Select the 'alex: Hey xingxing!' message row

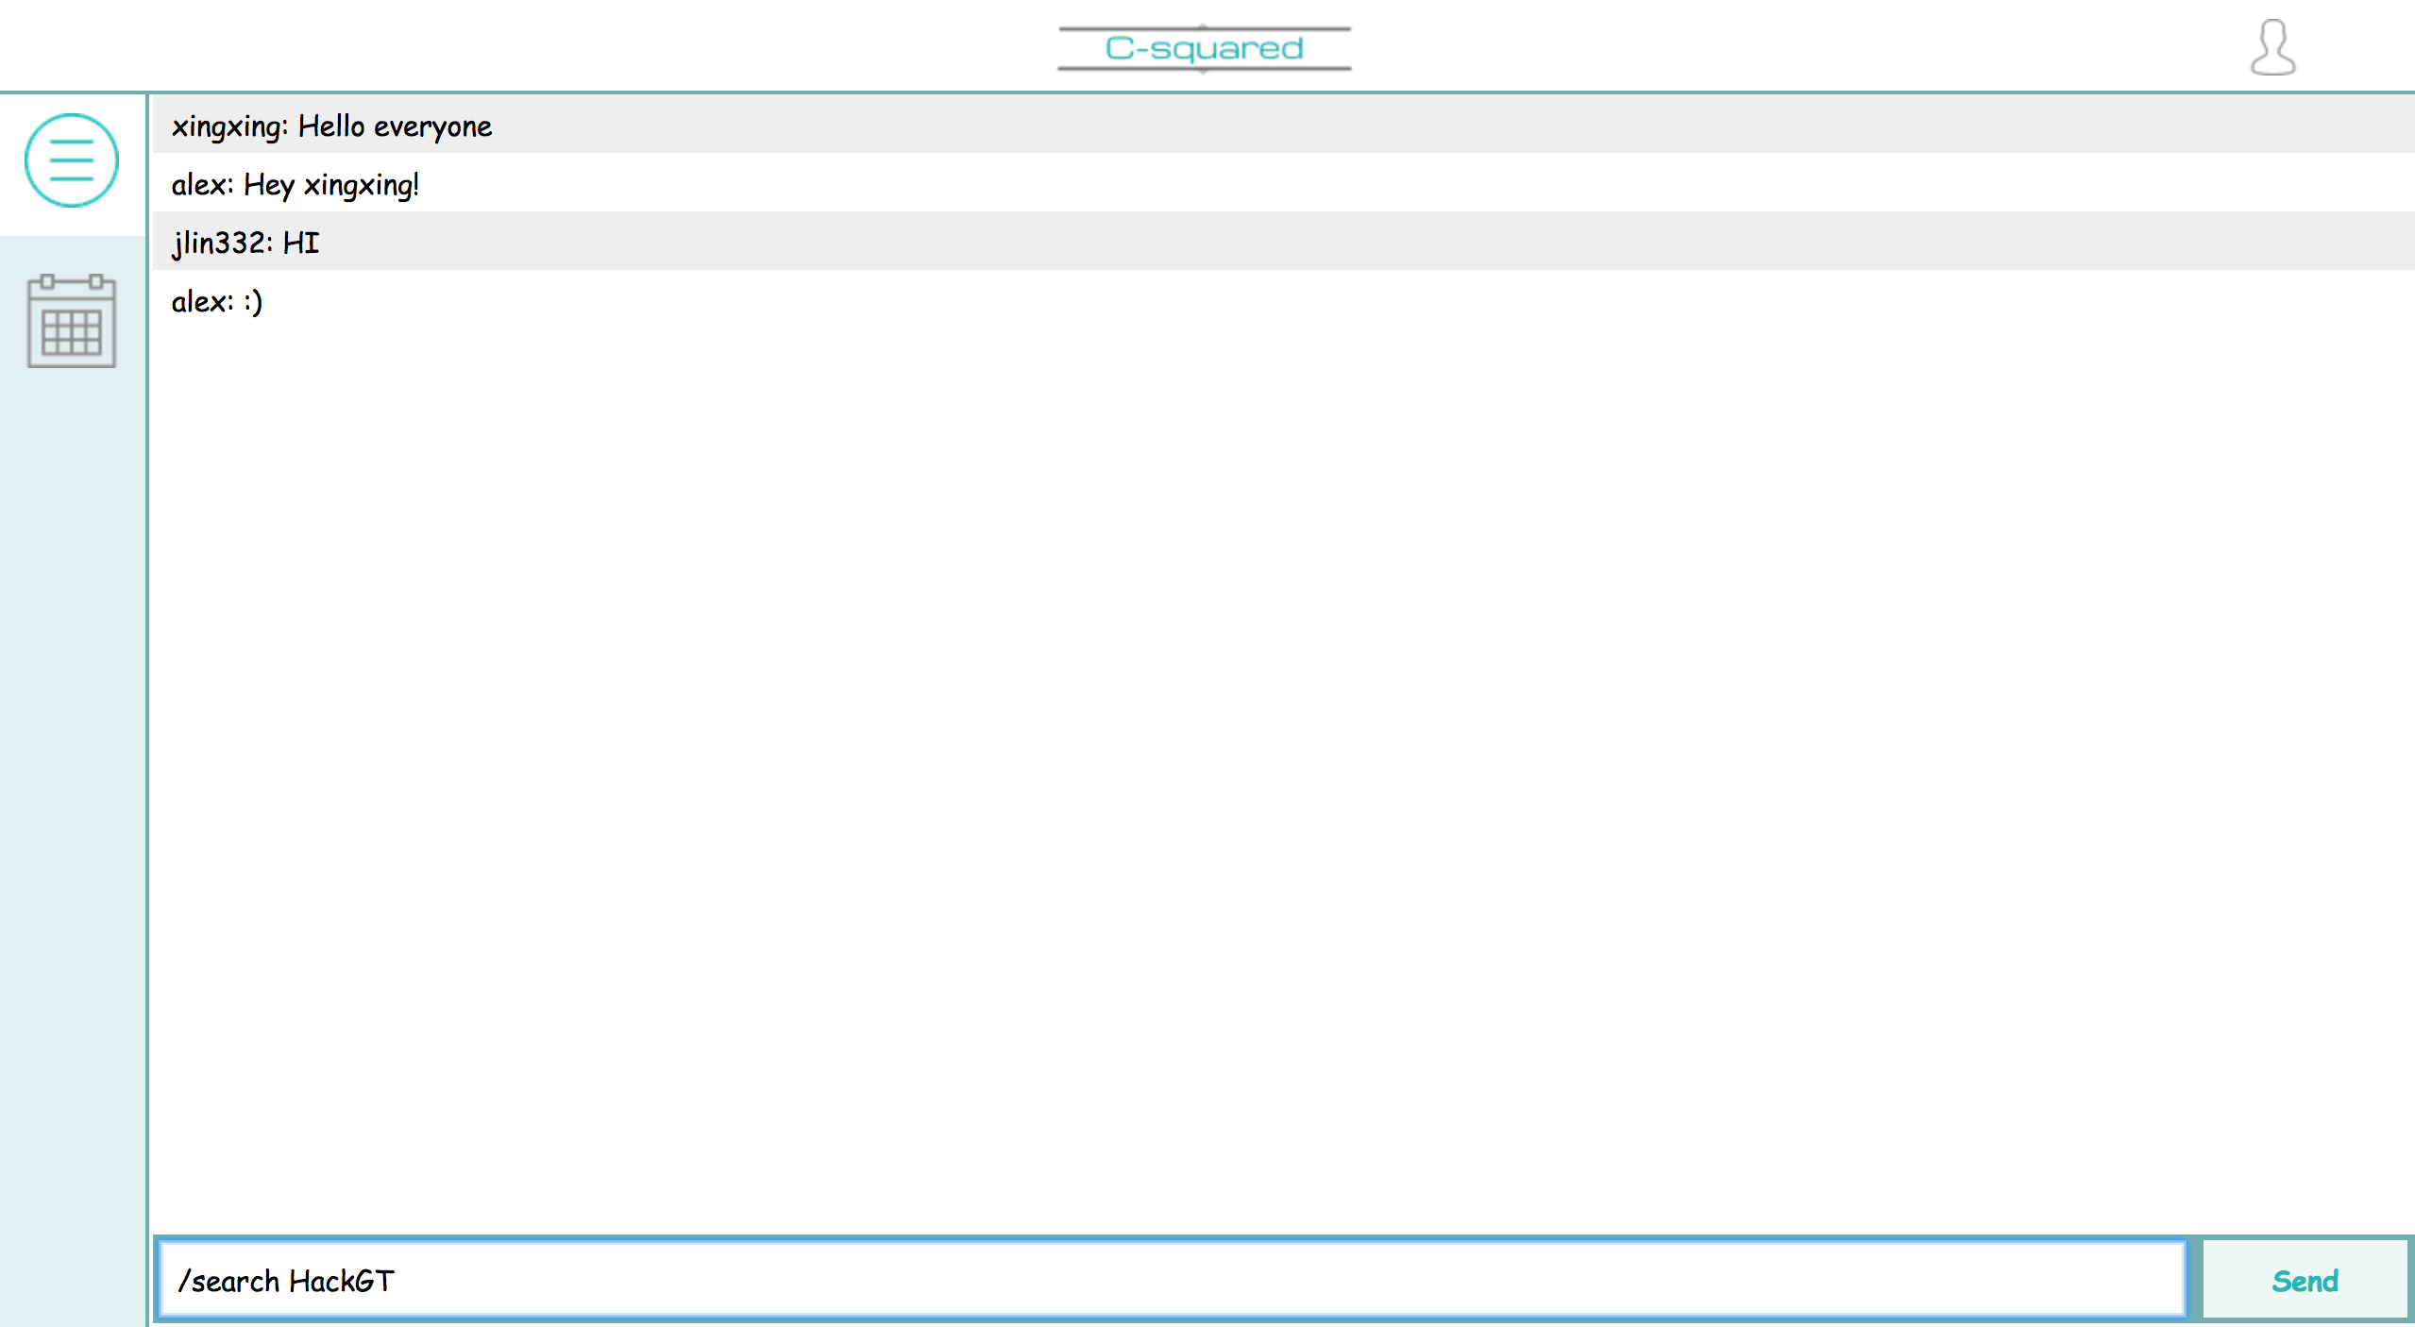[1284, 184]
